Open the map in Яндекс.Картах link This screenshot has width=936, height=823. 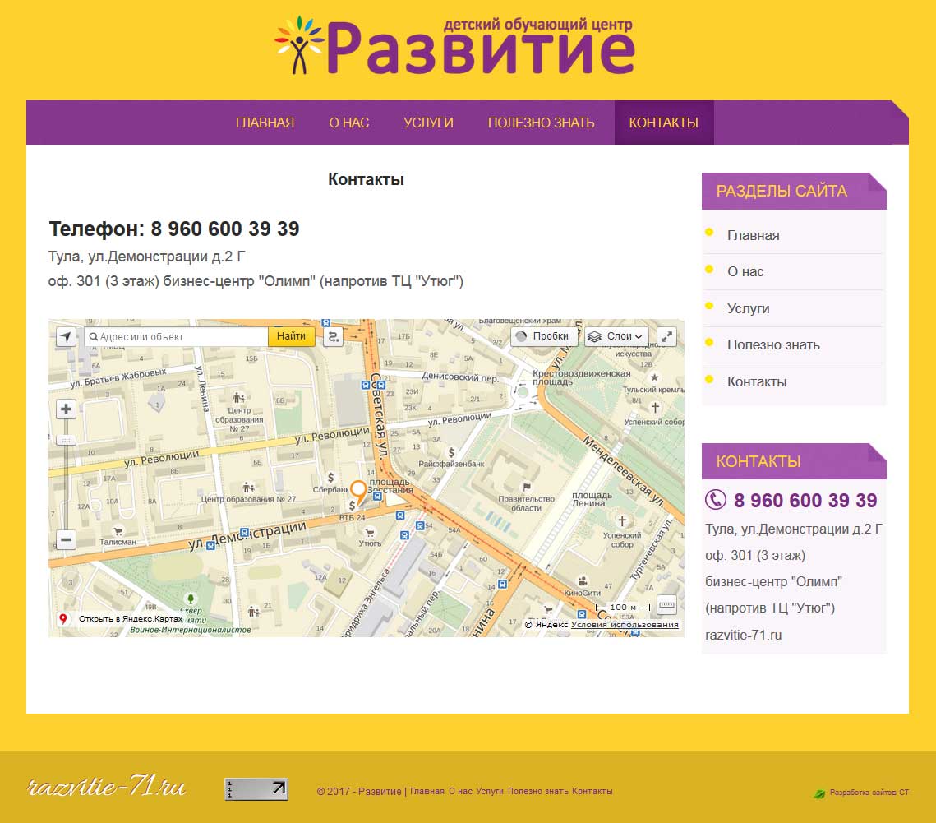(131, 619)
